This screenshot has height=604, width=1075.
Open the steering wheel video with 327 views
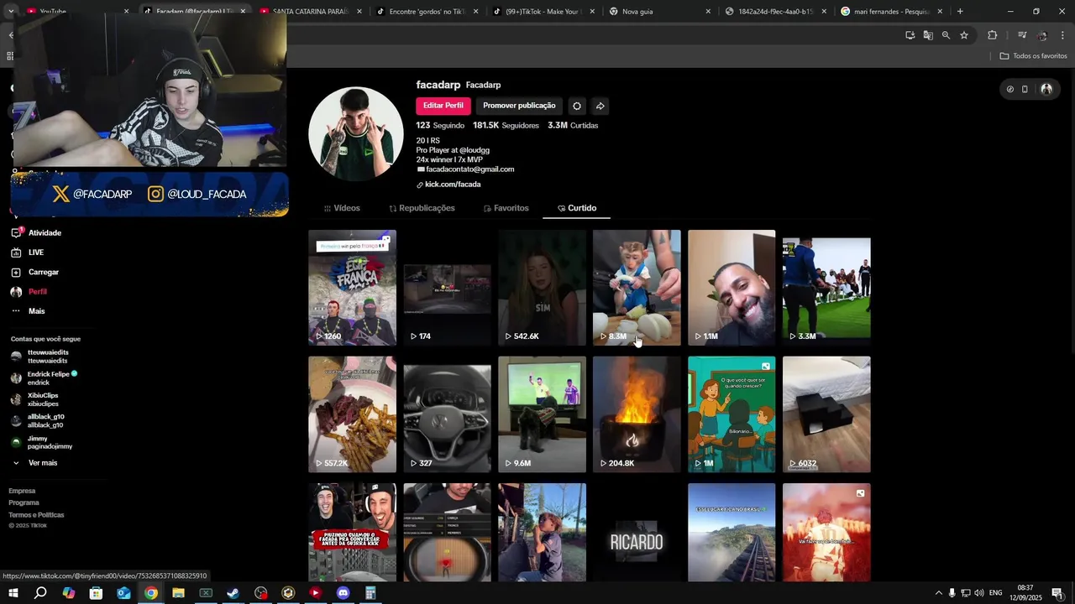click(447, 414)
